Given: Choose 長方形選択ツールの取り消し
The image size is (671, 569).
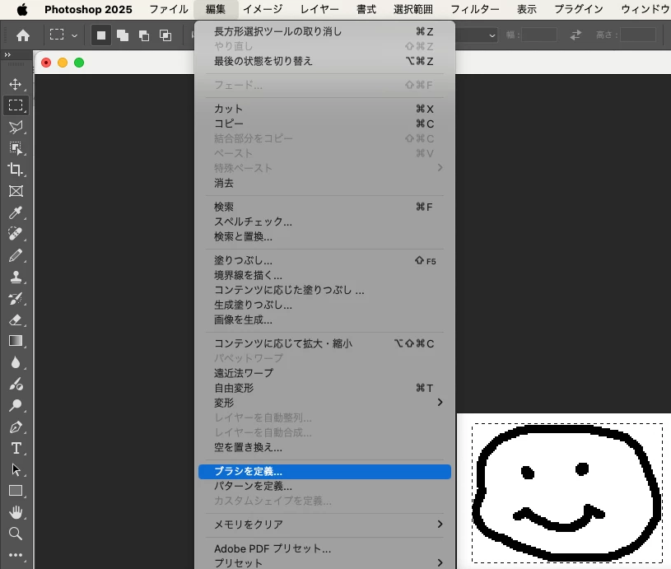Looking at the screenshot, I should tap(324, 31).
